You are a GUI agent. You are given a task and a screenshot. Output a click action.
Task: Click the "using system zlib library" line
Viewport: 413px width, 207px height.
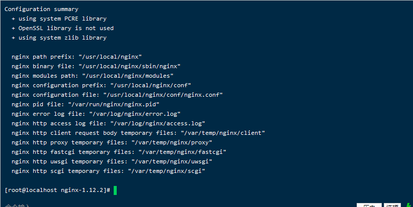59,38
